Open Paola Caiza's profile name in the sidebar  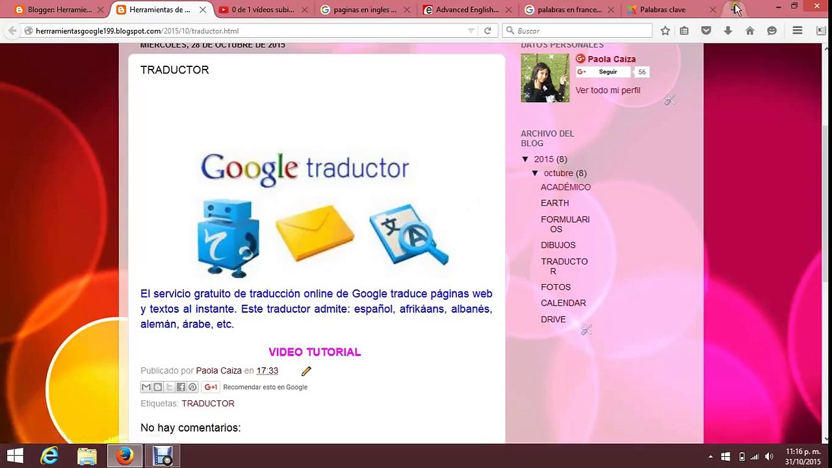pos(612,59)
